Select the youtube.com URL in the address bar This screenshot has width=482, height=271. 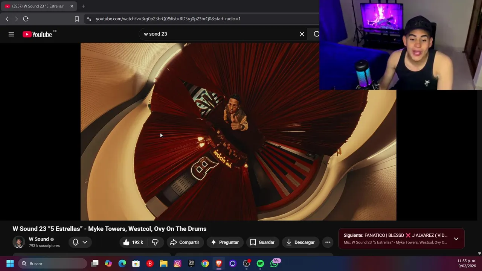click(168, 19)
